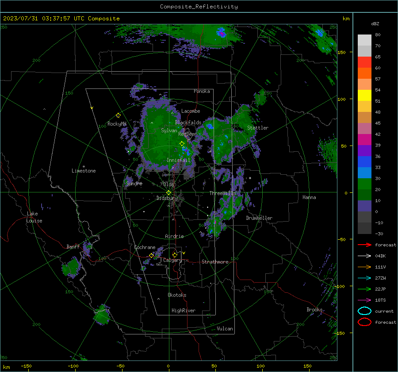Click the 100 tick on bottom km axis
Screen dimensions: 398x372
pyautogui.click(x=260, y=366)
